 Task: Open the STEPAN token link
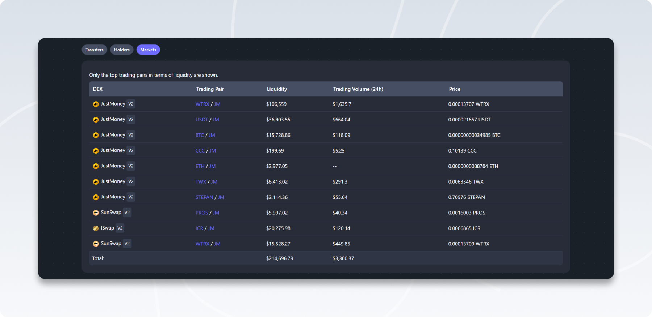(204, 197)
